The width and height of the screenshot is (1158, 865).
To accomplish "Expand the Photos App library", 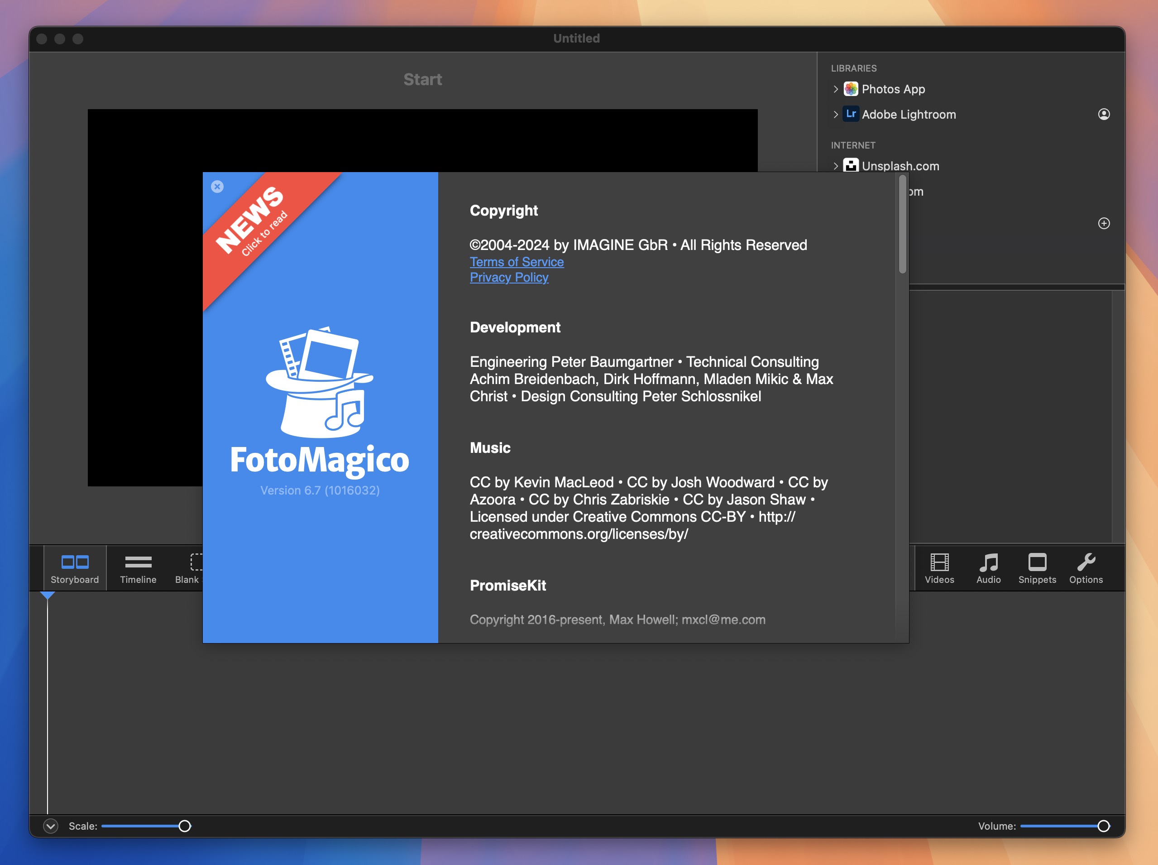I will [836, 90].
